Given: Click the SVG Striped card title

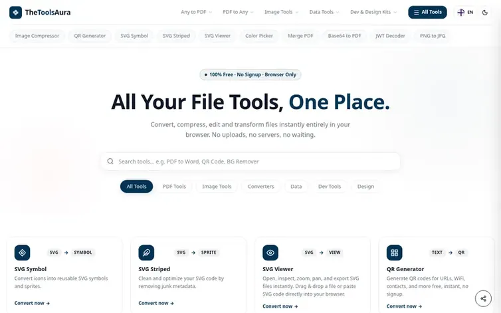Looking at the screenshot, I should tap(154, 269).
